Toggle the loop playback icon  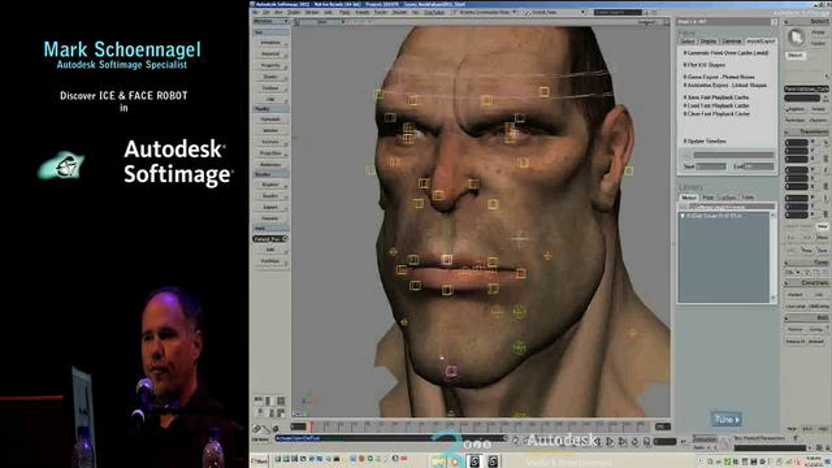coord(635,441)
